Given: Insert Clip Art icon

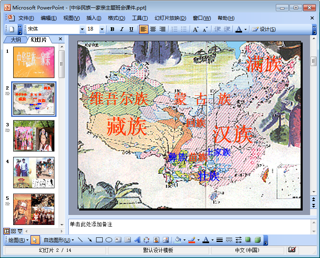Looking at the screenshot, I should pos(156,240).
